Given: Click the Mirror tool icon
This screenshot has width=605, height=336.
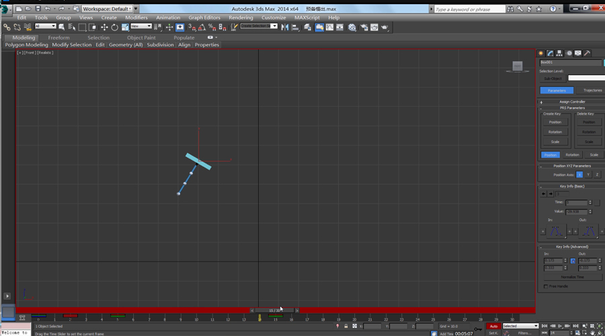Looking at the screenshot, I should pyautogui.click(x=285, y=27).
